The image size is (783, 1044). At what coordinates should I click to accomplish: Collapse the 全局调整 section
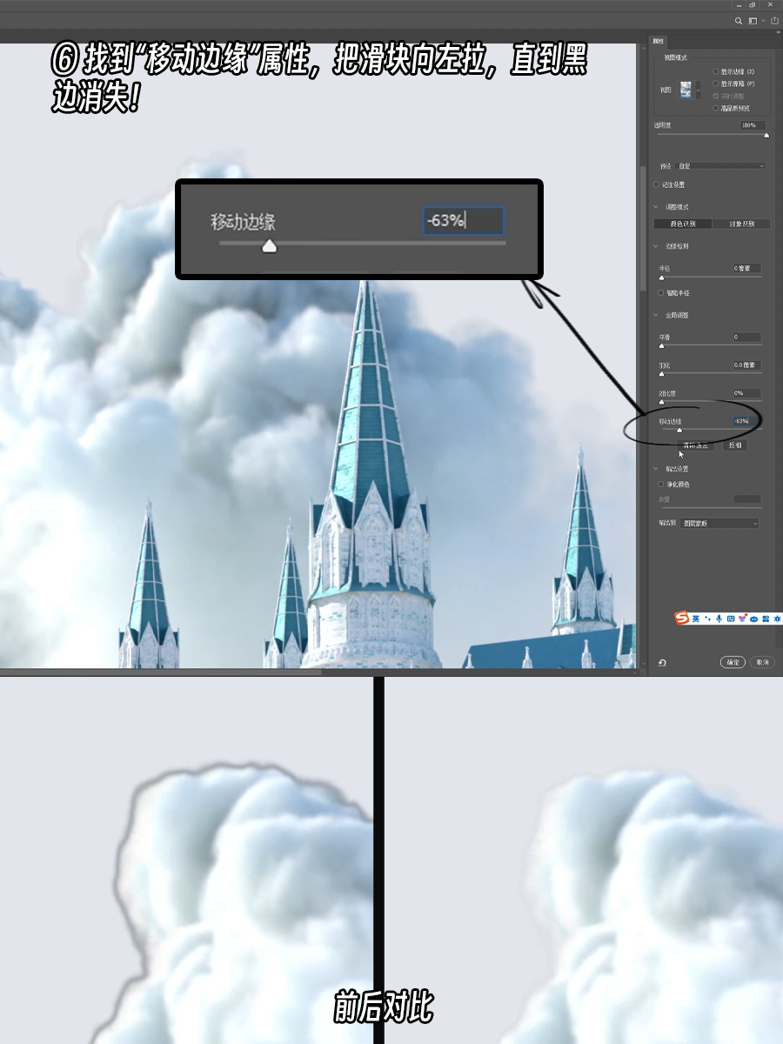(x=656, y=315)
